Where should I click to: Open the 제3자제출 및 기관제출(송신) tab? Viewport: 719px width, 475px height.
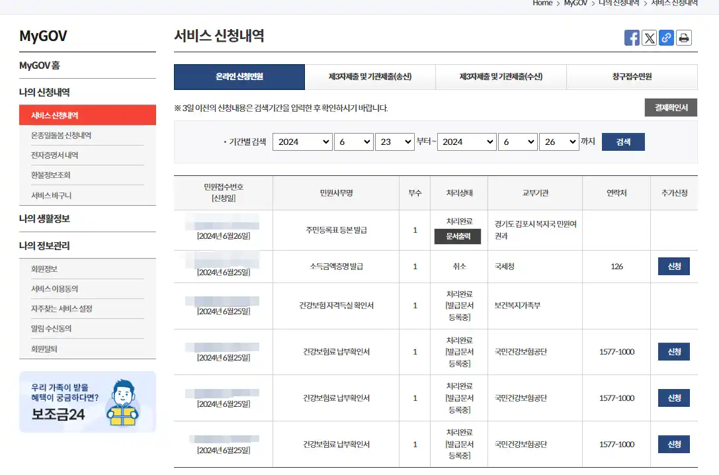370,77
